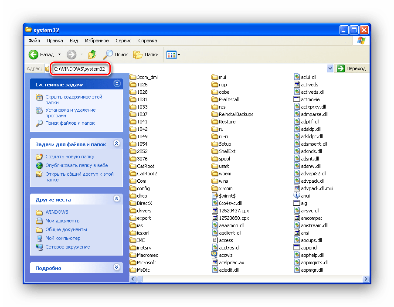Collapse the Другие места panel
Viewport: 394px width, 307px height.
pos(116,199)
